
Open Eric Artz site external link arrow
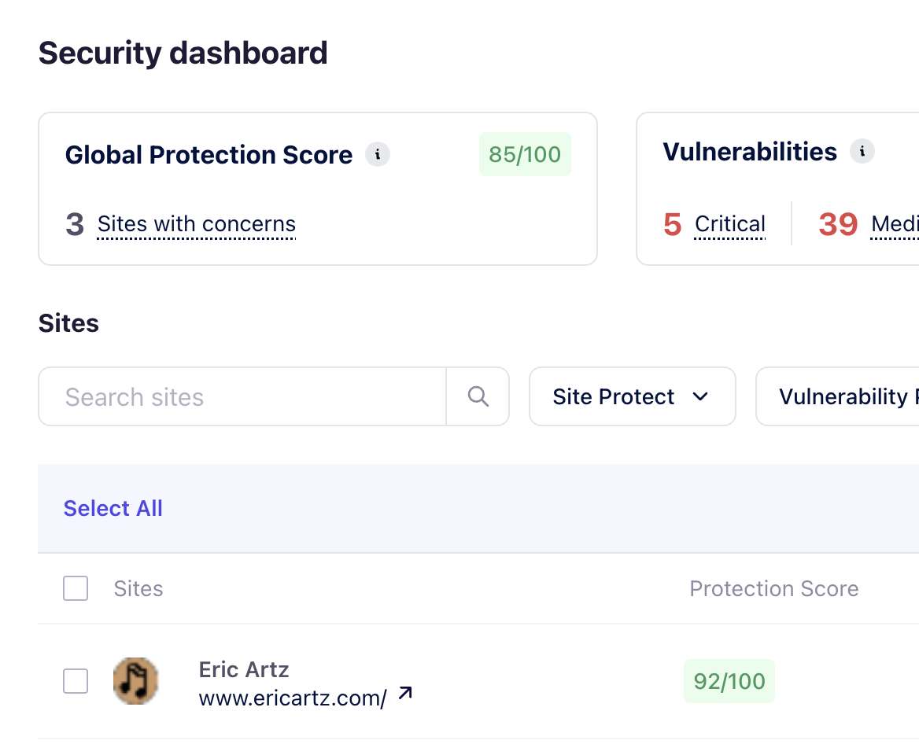coord(405,694)
